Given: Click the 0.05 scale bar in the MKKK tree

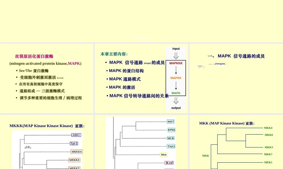Looking at the screenshot, I should click(x=27, y=147).
